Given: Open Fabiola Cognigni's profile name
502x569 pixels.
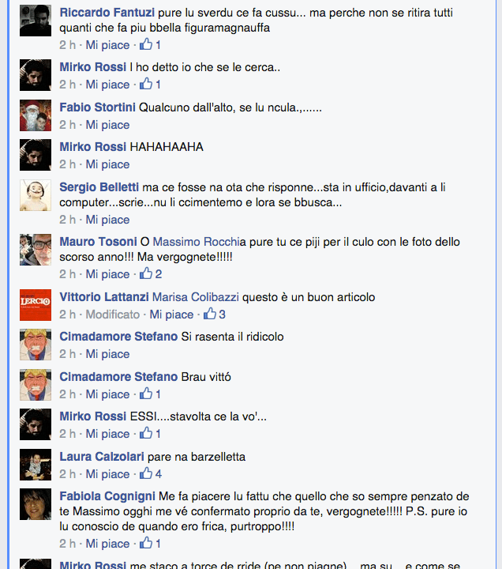Looking at the screenshot, I should [x=107, y=496].
